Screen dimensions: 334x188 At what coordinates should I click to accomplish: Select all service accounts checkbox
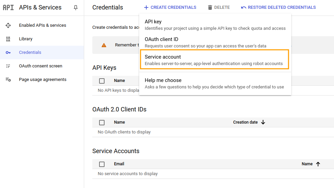tap(102, 164)
